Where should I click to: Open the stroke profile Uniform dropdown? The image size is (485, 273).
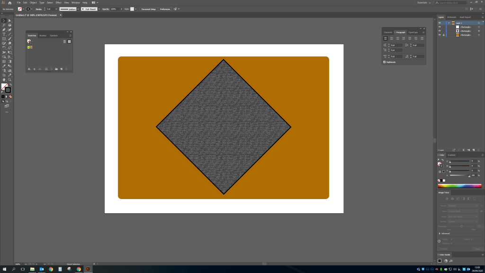69,9
